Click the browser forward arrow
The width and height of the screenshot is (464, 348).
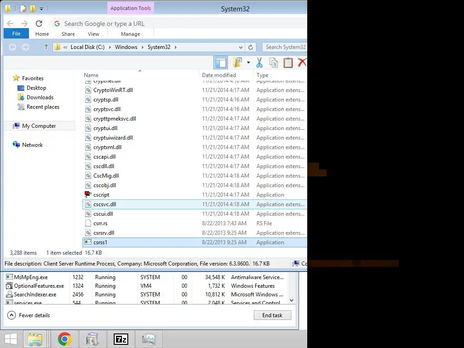click(24, 24)
